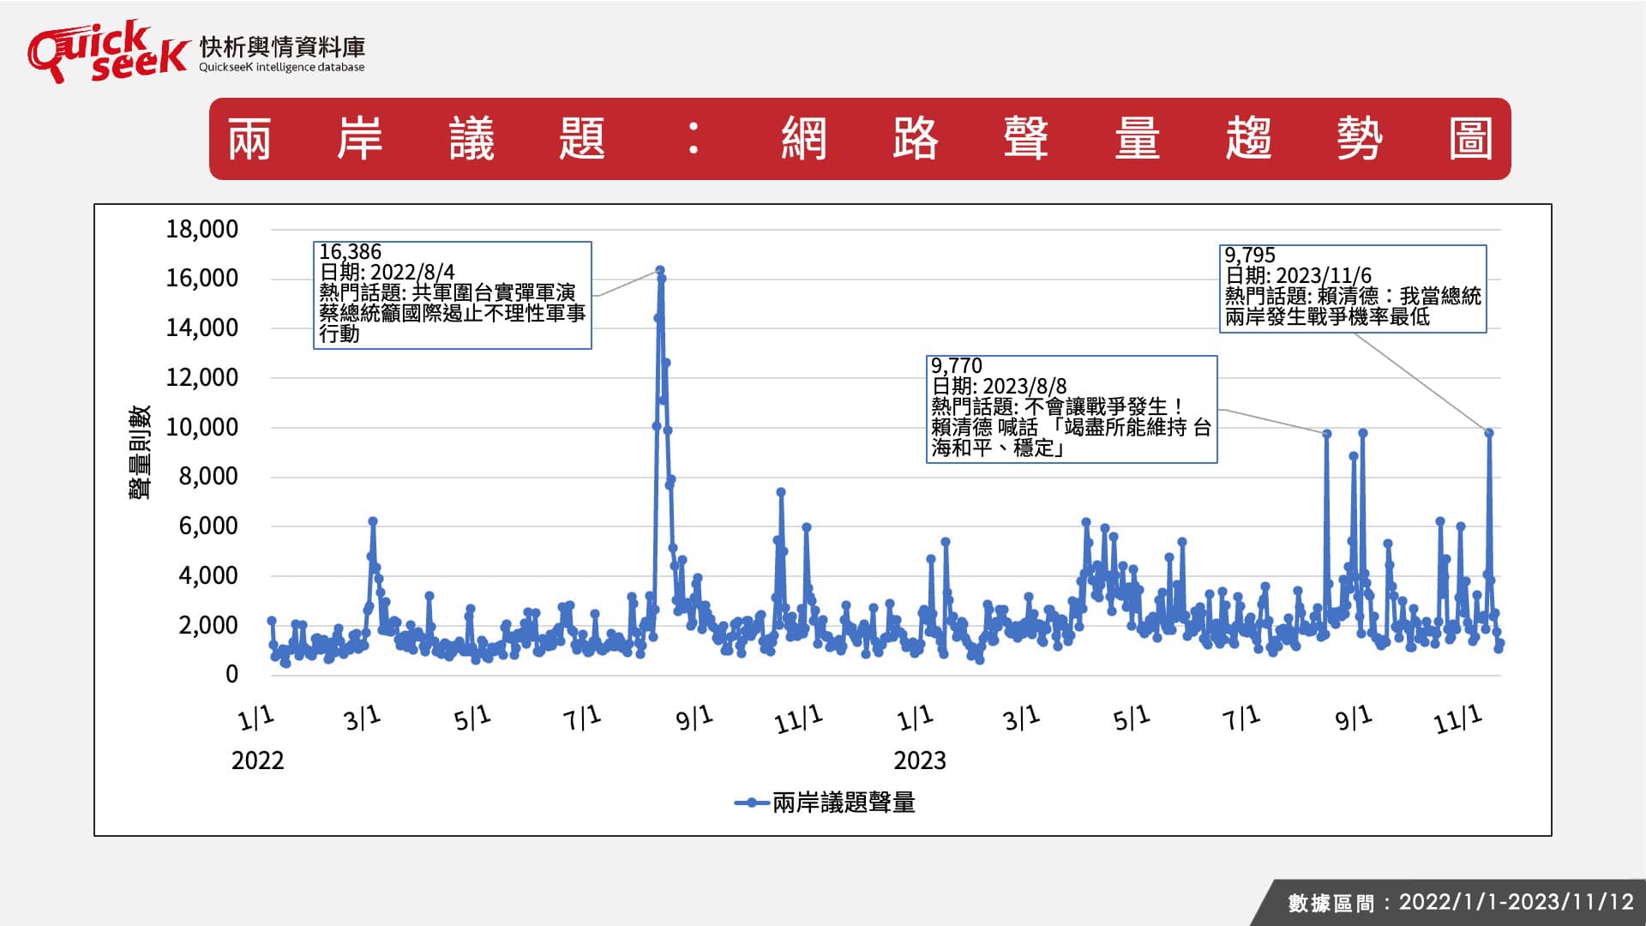Click the y-axis value 6,000
Screen dimensions: 1646x926
click(x=208, y=526)
